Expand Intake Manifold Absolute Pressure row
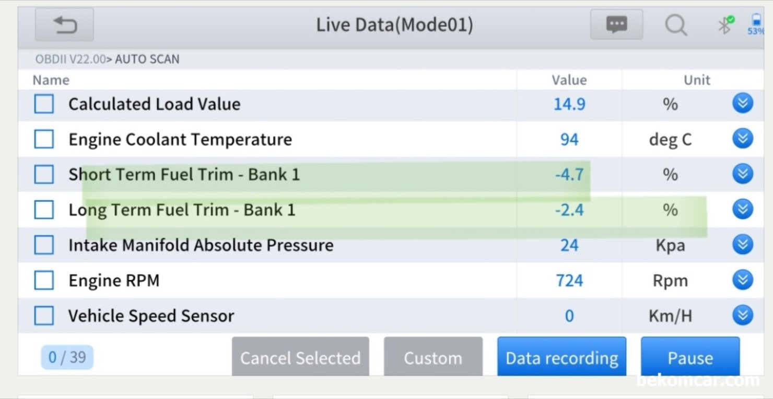Screen dimensions: 773x399 tap(742, 244)
